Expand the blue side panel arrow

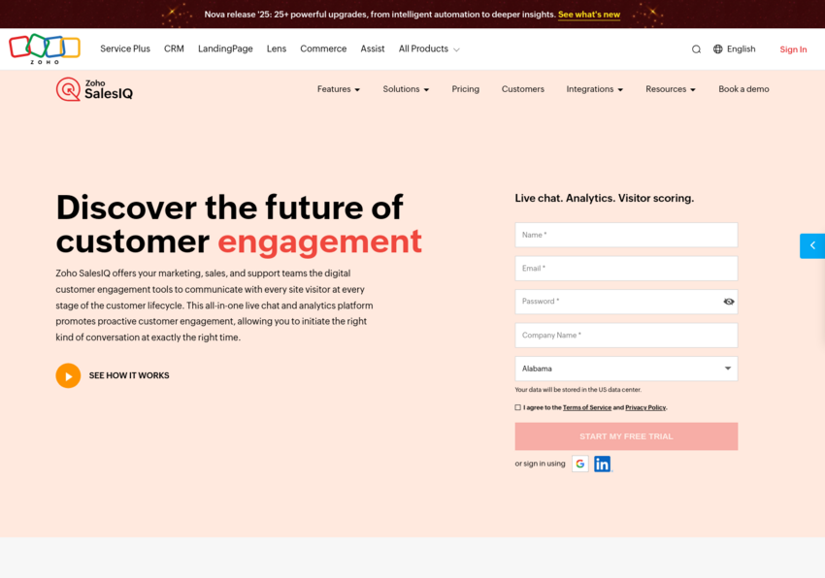click(x=812, y=245)
